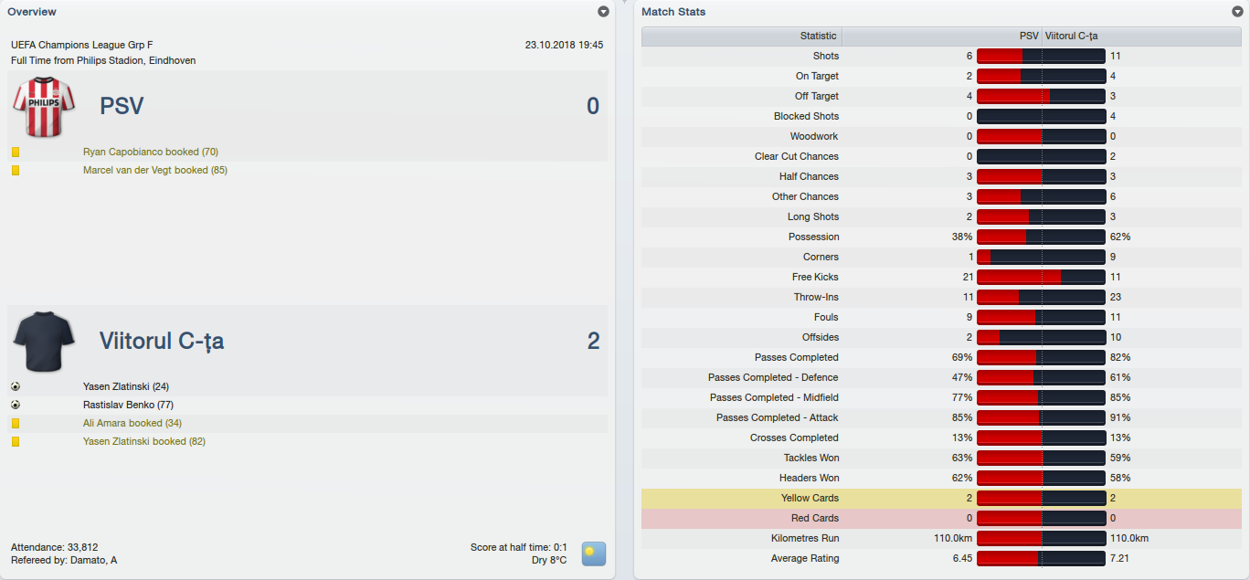Click Ryan Capobianco booked (70) entry
The image size is (1250, 580).
[x=151, y=152]
